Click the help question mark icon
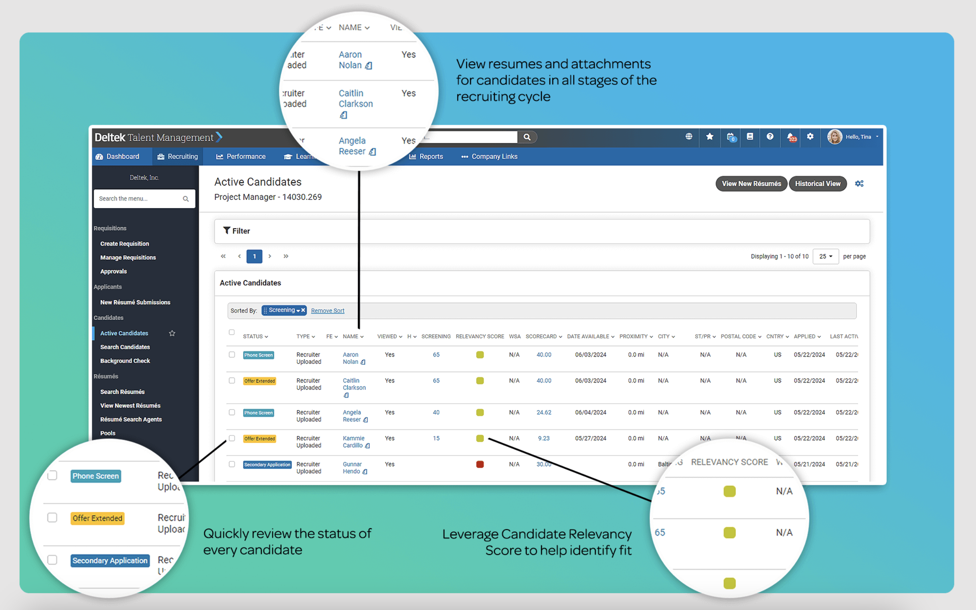 pyautogui.click(x=770, y=136)
